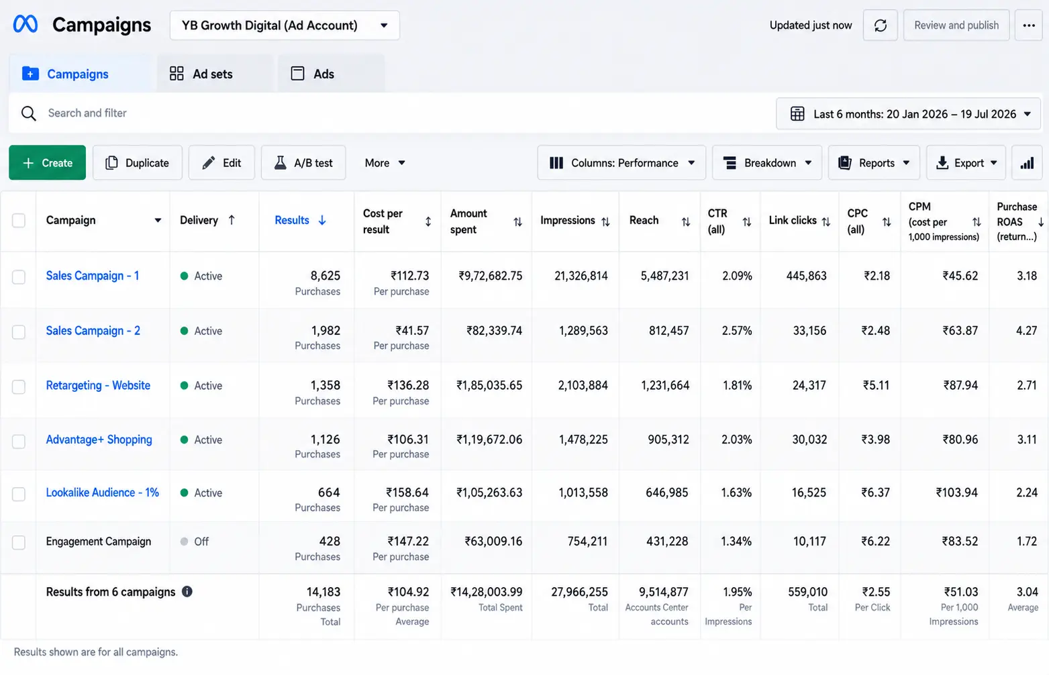This screenshot has width=1049, height=675.
Task: Click the calendar icon in date range
Action: click(x=797, y=114)
